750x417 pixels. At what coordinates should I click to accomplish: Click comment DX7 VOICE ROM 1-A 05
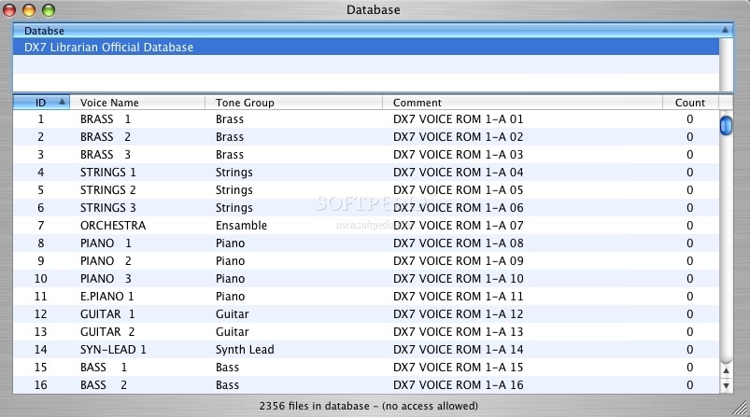[x=458, y=189]
